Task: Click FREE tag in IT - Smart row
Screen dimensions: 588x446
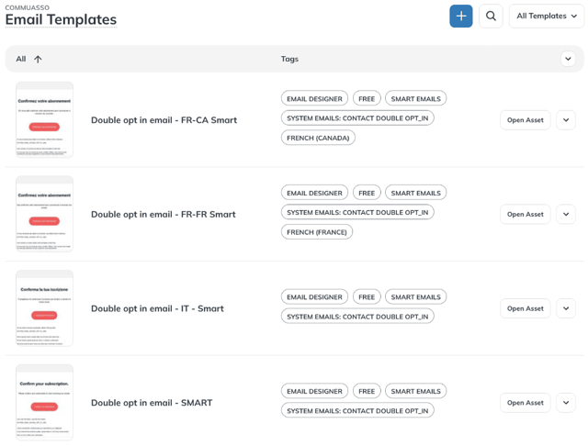Action: tap(367, 297)
